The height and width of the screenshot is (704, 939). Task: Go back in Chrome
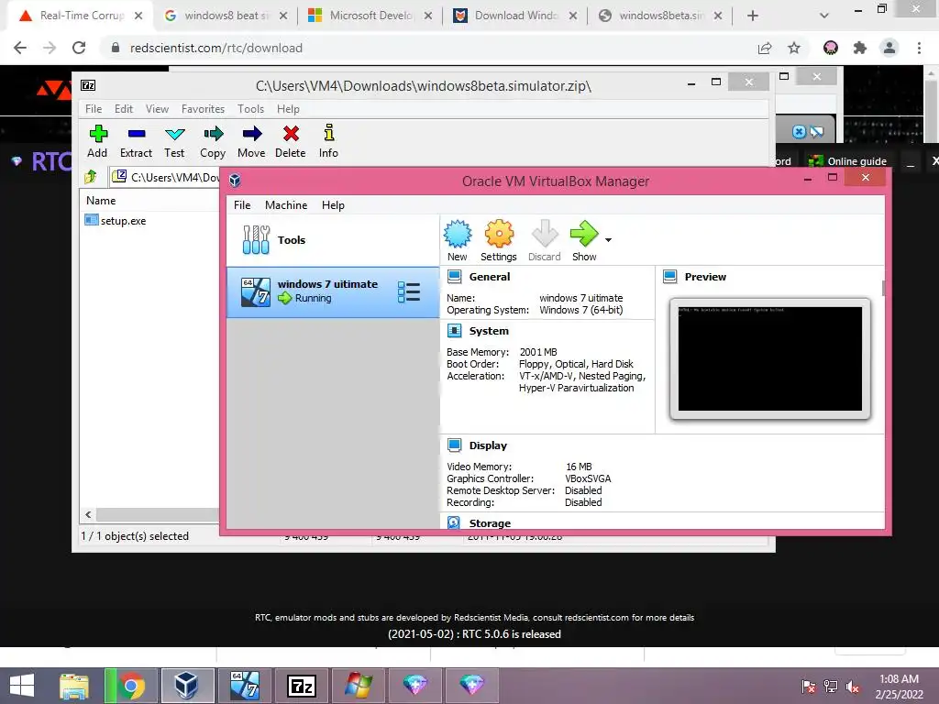(x=20, y=48)
